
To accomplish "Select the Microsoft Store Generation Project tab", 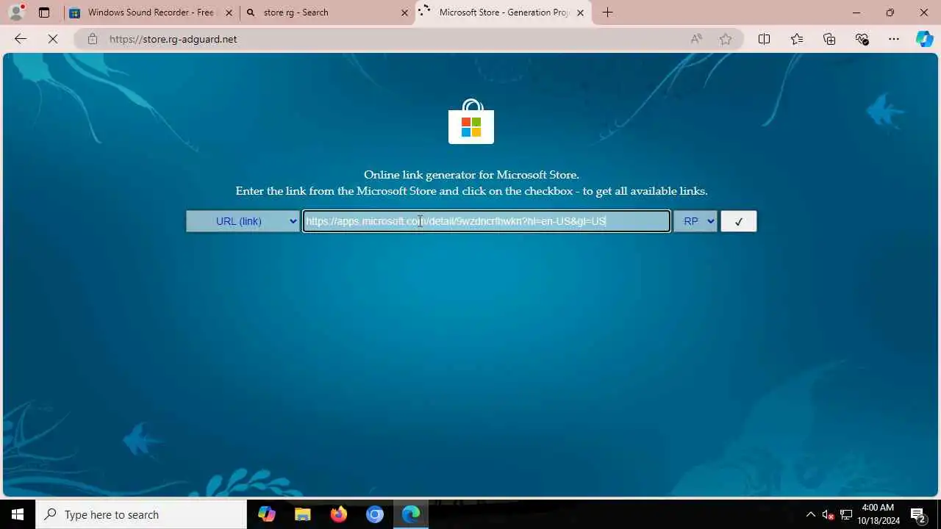I will (x=504, y=12).
